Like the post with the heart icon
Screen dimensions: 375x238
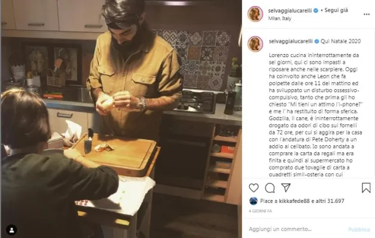point(254,188)
